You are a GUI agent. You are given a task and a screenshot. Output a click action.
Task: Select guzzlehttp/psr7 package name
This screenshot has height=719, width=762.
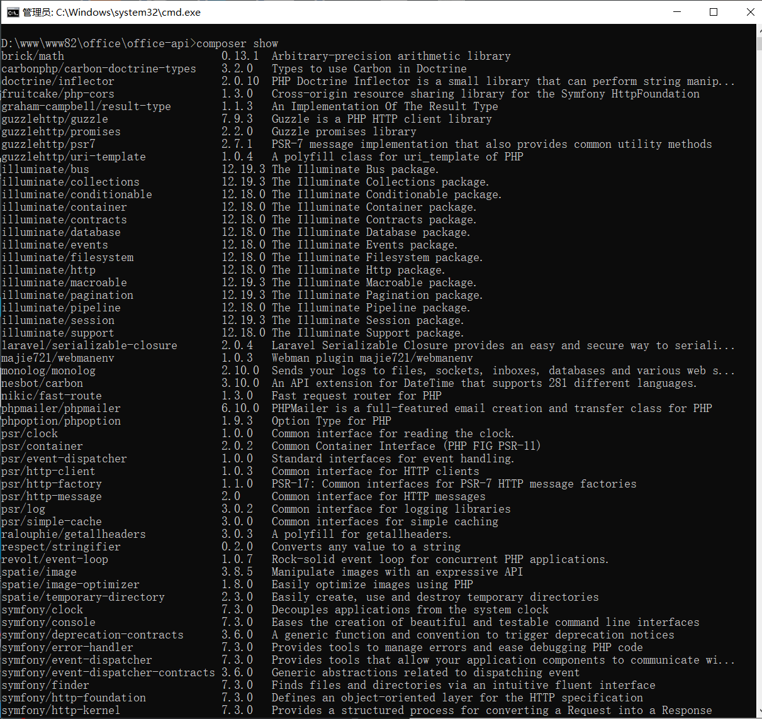tap(48, 144)
